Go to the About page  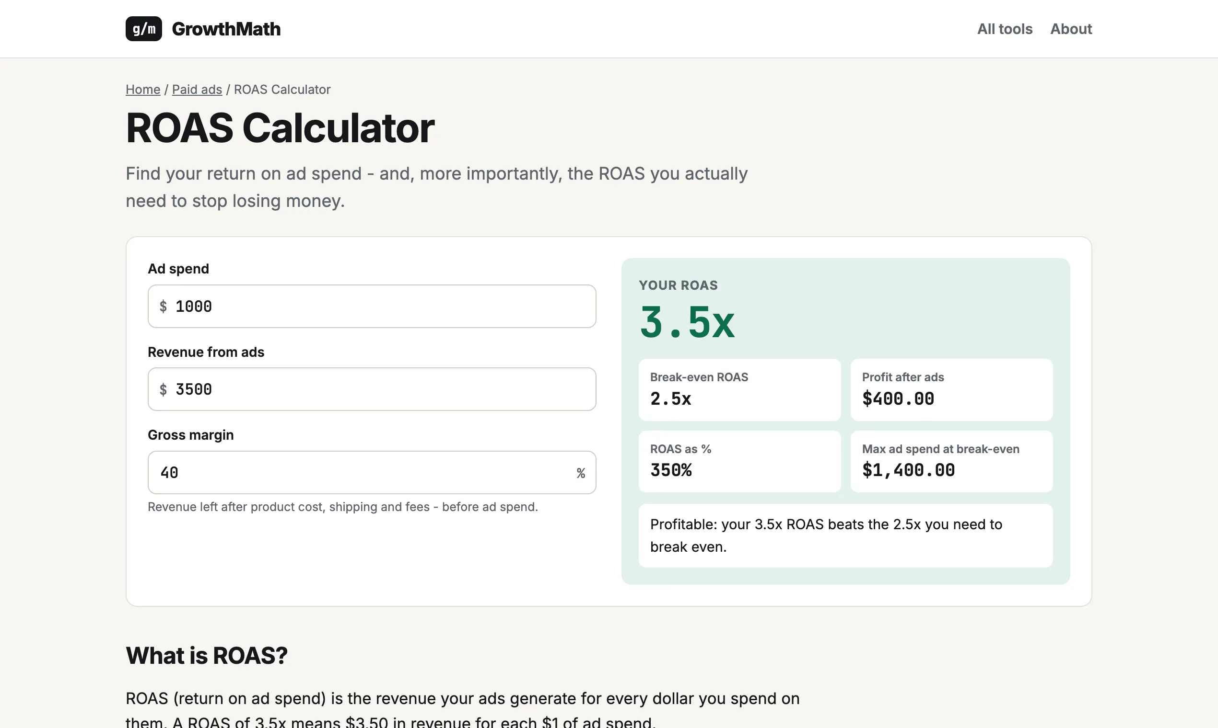1071,29
